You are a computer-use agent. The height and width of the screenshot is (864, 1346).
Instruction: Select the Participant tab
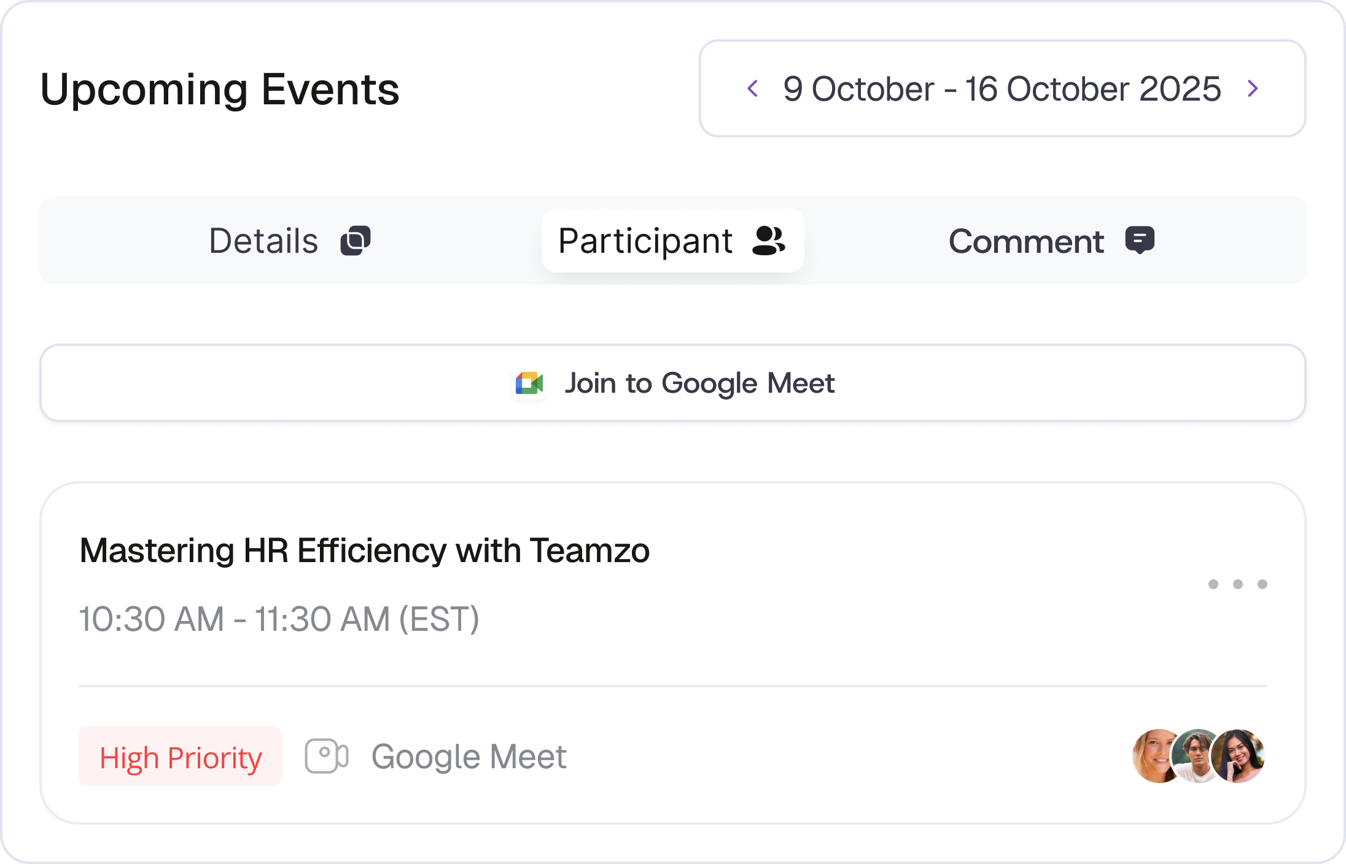pos(673,241)
